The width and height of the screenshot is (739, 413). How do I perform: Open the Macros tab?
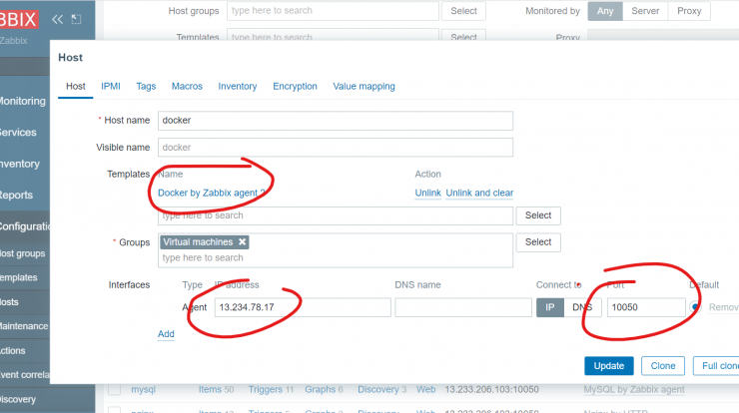(x=187, y=86)
